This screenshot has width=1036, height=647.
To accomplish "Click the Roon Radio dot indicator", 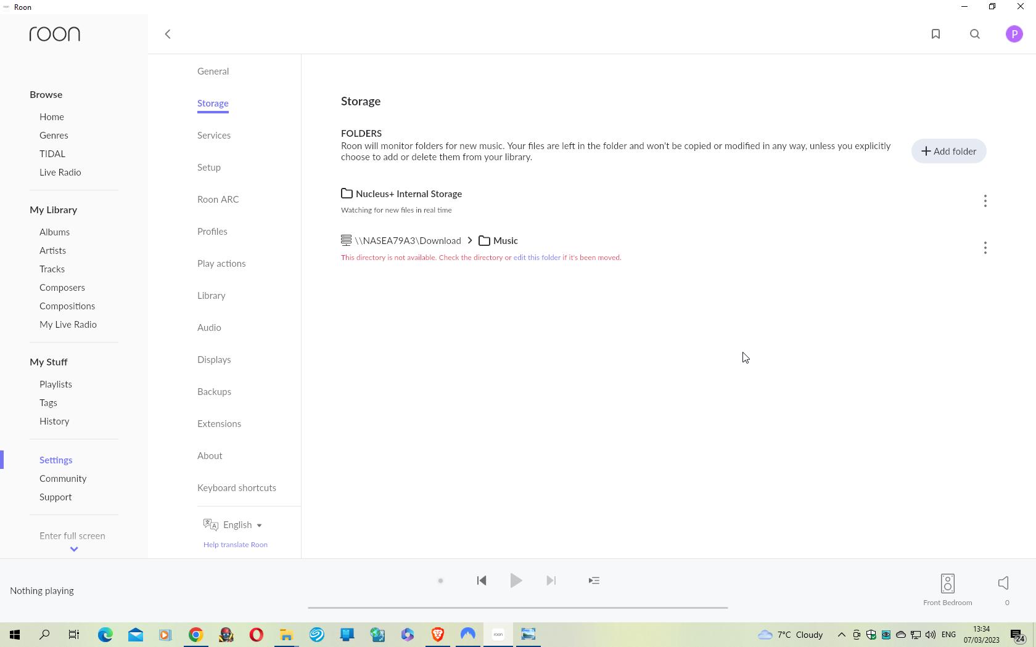I will (x=440, y=580).
